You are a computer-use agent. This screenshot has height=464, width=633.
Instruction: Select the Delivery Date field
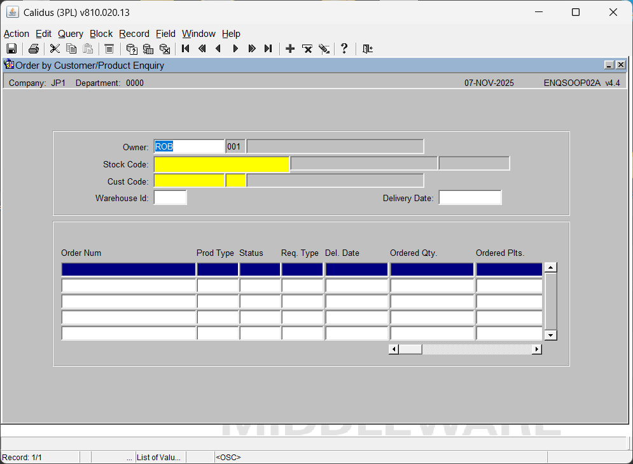470,198
